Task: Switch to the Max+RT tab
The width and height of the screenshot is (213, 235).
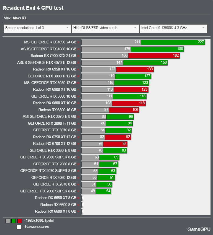Action: (x=19, y=18)
